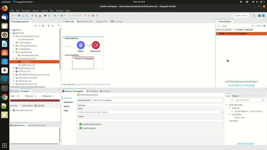Collapse the src/test/munit folder
Viewport: 267px width, 150px height.
14,52
